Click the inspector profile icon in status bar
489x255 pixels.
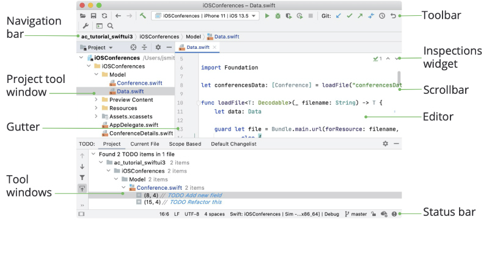tap(384, 214)
